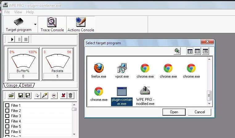Click the Buffer% value field

(23, 76)
